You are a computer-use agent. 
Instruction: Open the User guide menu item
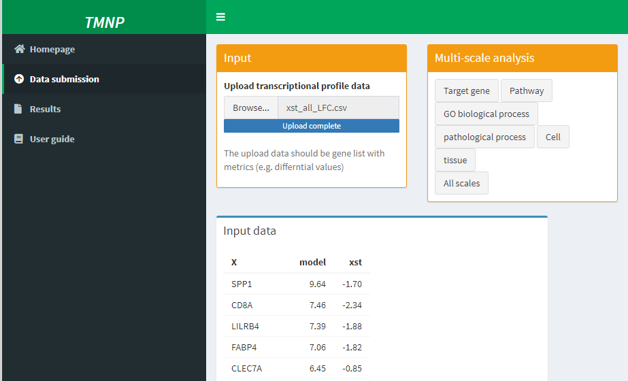[104, 139]
